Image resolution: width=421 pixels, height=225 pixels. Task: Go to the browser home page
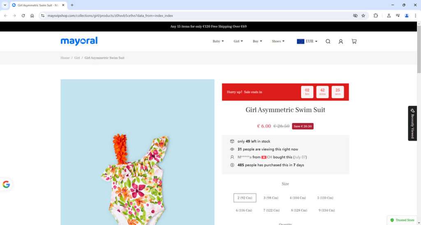point(32,16)
